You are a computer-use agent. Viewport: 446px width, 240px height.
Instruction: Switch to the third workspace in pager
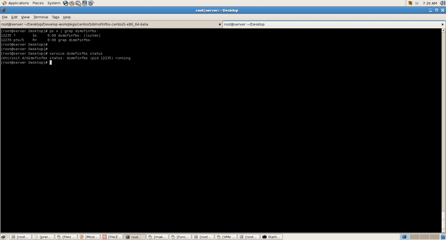[424, 237]
